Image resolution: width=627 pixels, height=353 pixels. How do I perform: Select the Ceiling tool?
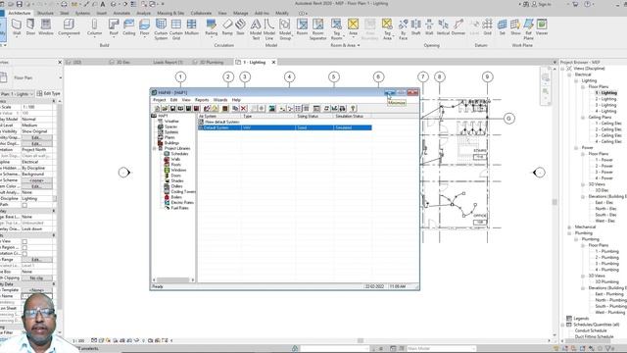pos(128,27)
